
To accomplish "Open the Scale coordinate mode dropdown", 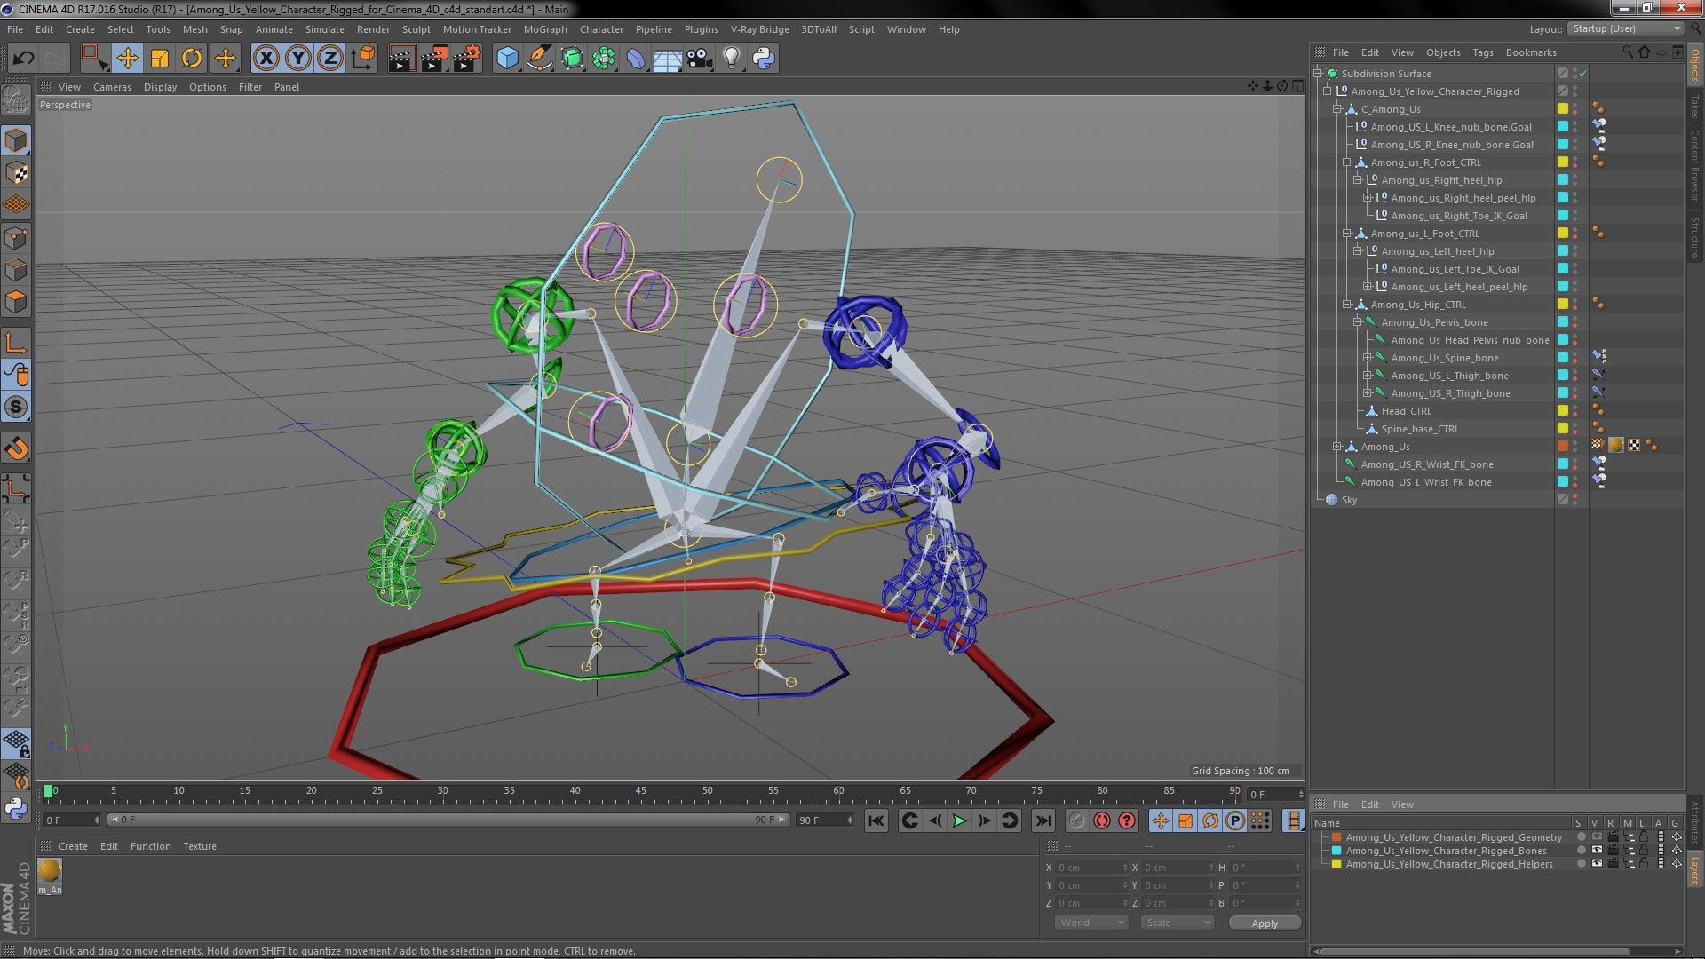I will [1178, 923].
